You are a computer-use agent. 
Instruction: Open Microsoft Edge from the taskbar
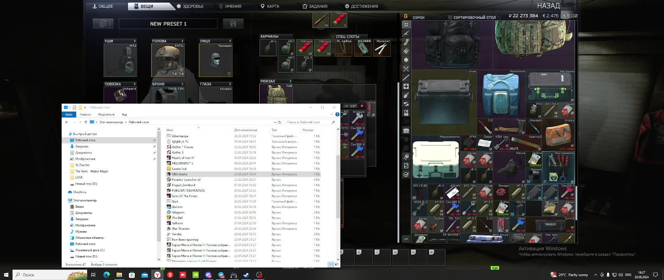coord(106,275)
